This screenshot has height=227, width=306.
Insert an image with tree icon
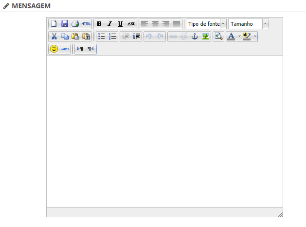205,37
